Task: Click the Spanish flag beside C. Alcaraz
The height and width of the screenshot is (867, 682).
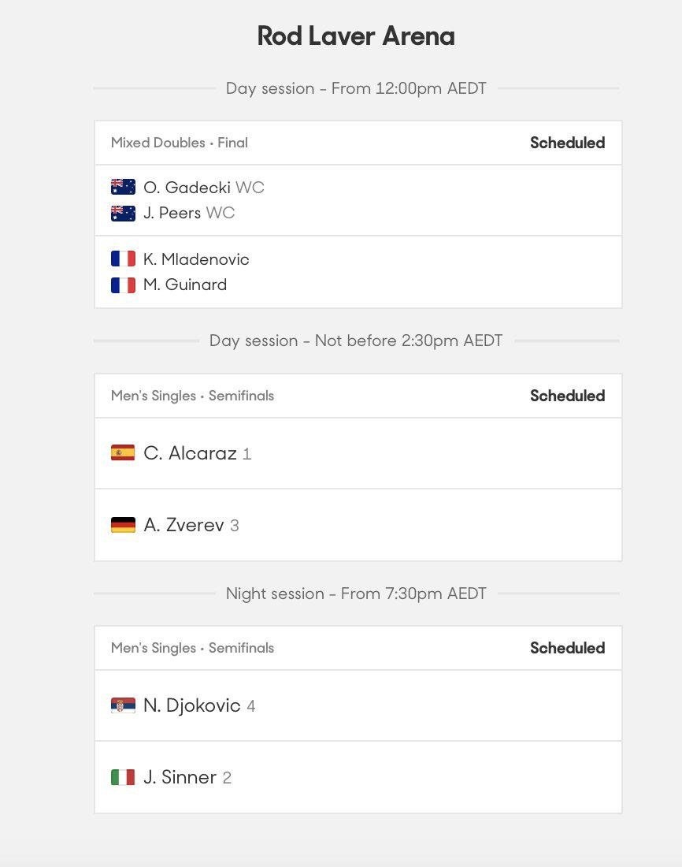Action: pyautogui.click(x=123, y=453)
